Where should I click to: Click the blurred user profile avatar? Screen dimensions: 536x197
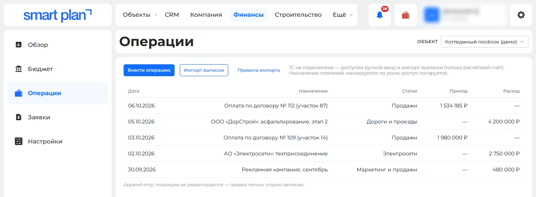click(x=432, y=15)
